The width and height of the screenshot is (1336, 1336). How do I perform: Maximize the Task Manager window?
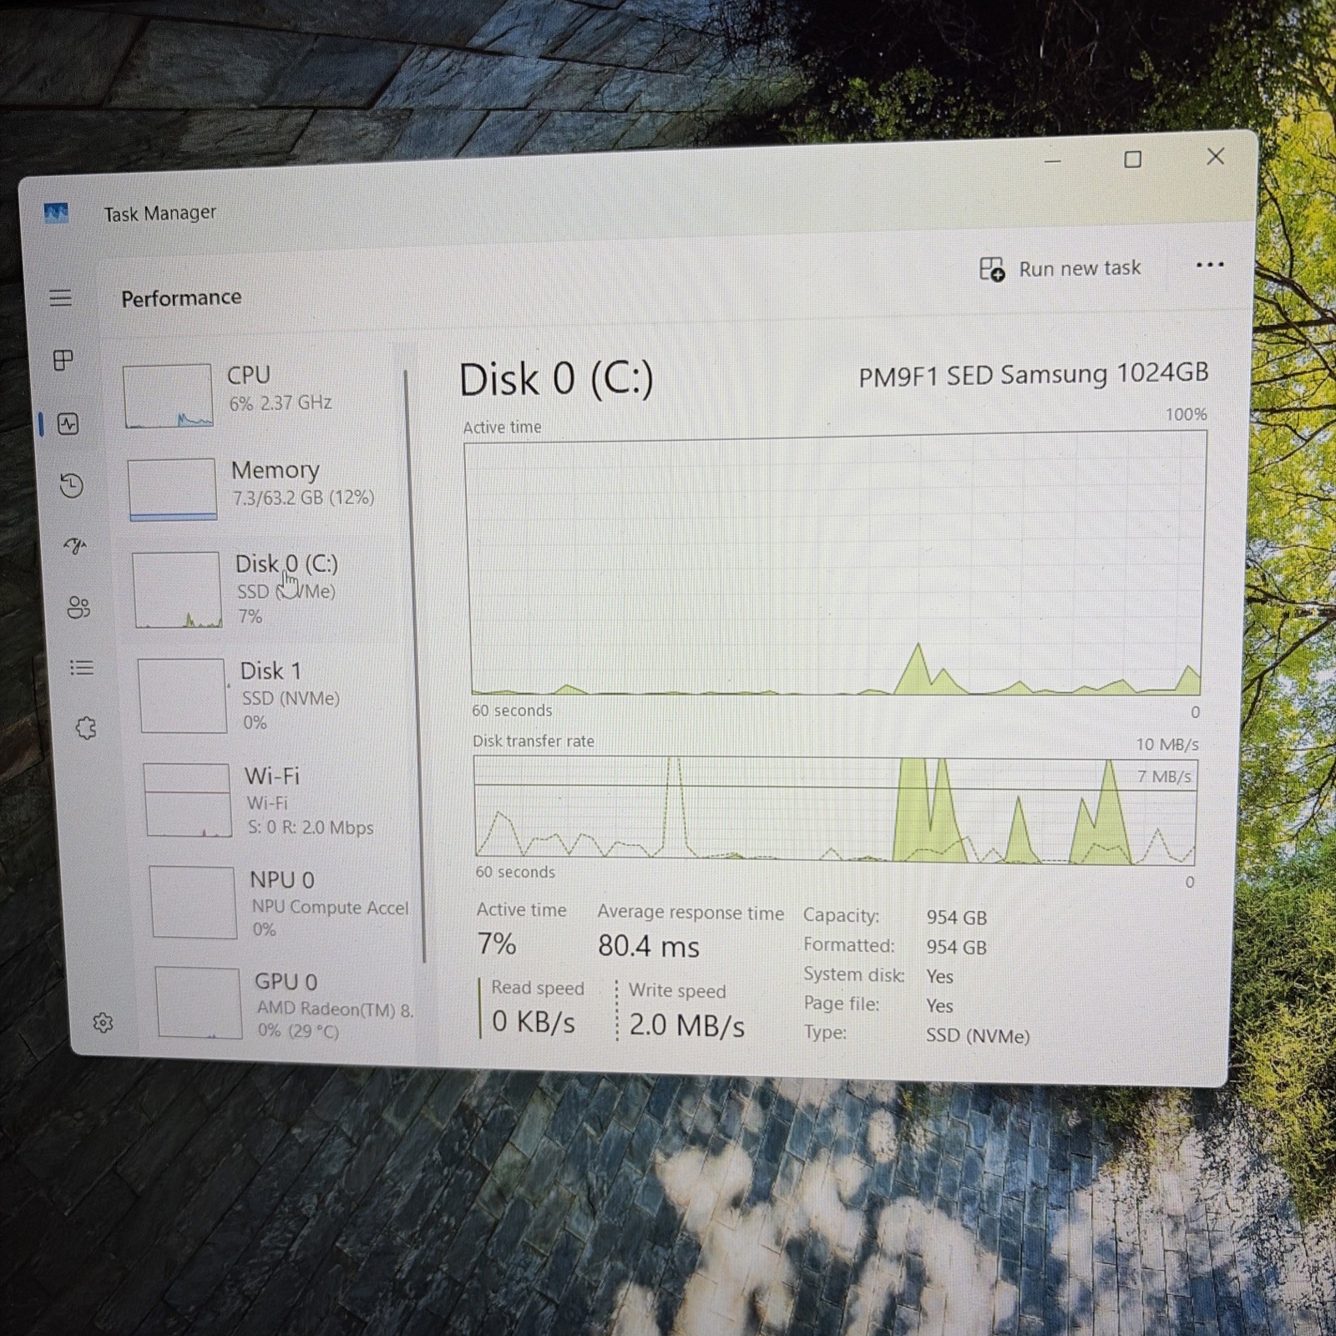coord(1132,159)
